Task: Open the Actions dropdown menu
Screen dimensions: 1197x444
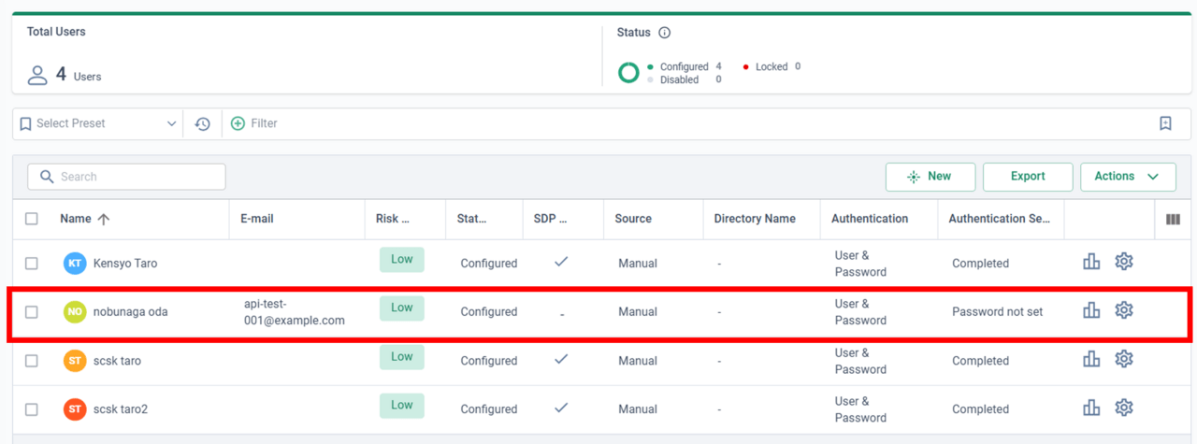Action: point(1128,177)
